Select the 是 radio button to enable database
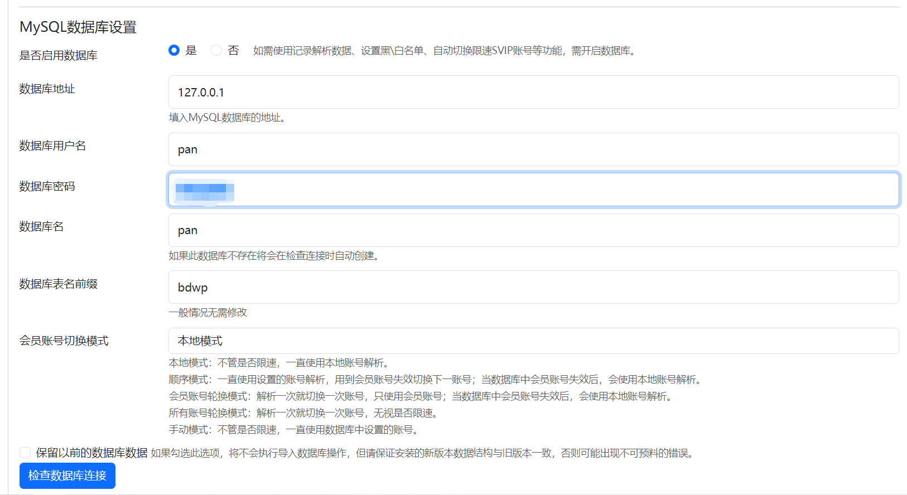The width and height of the screenshot is (907, 495). 174,50
